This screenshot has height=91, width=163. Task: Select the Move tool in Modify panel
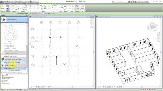coord(30,7)
